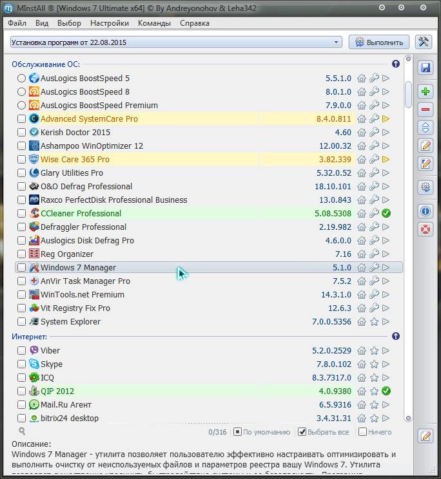The width and height of the screenshot is (441, 479).
Task: Click green checkmark for QIP 2012
Action: click(x=386, y=391)
